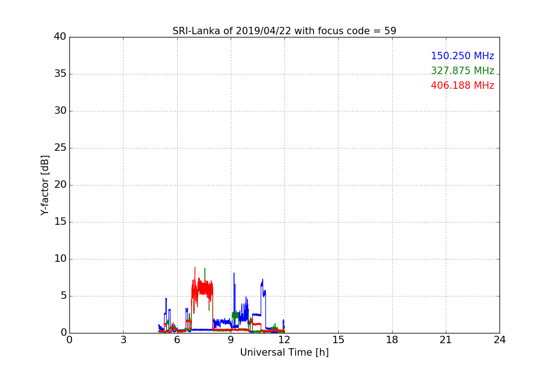Viewport: 555px width, 370px height.
Task: Select the x-axis tick label 15
Action: [x=338, y=340]
